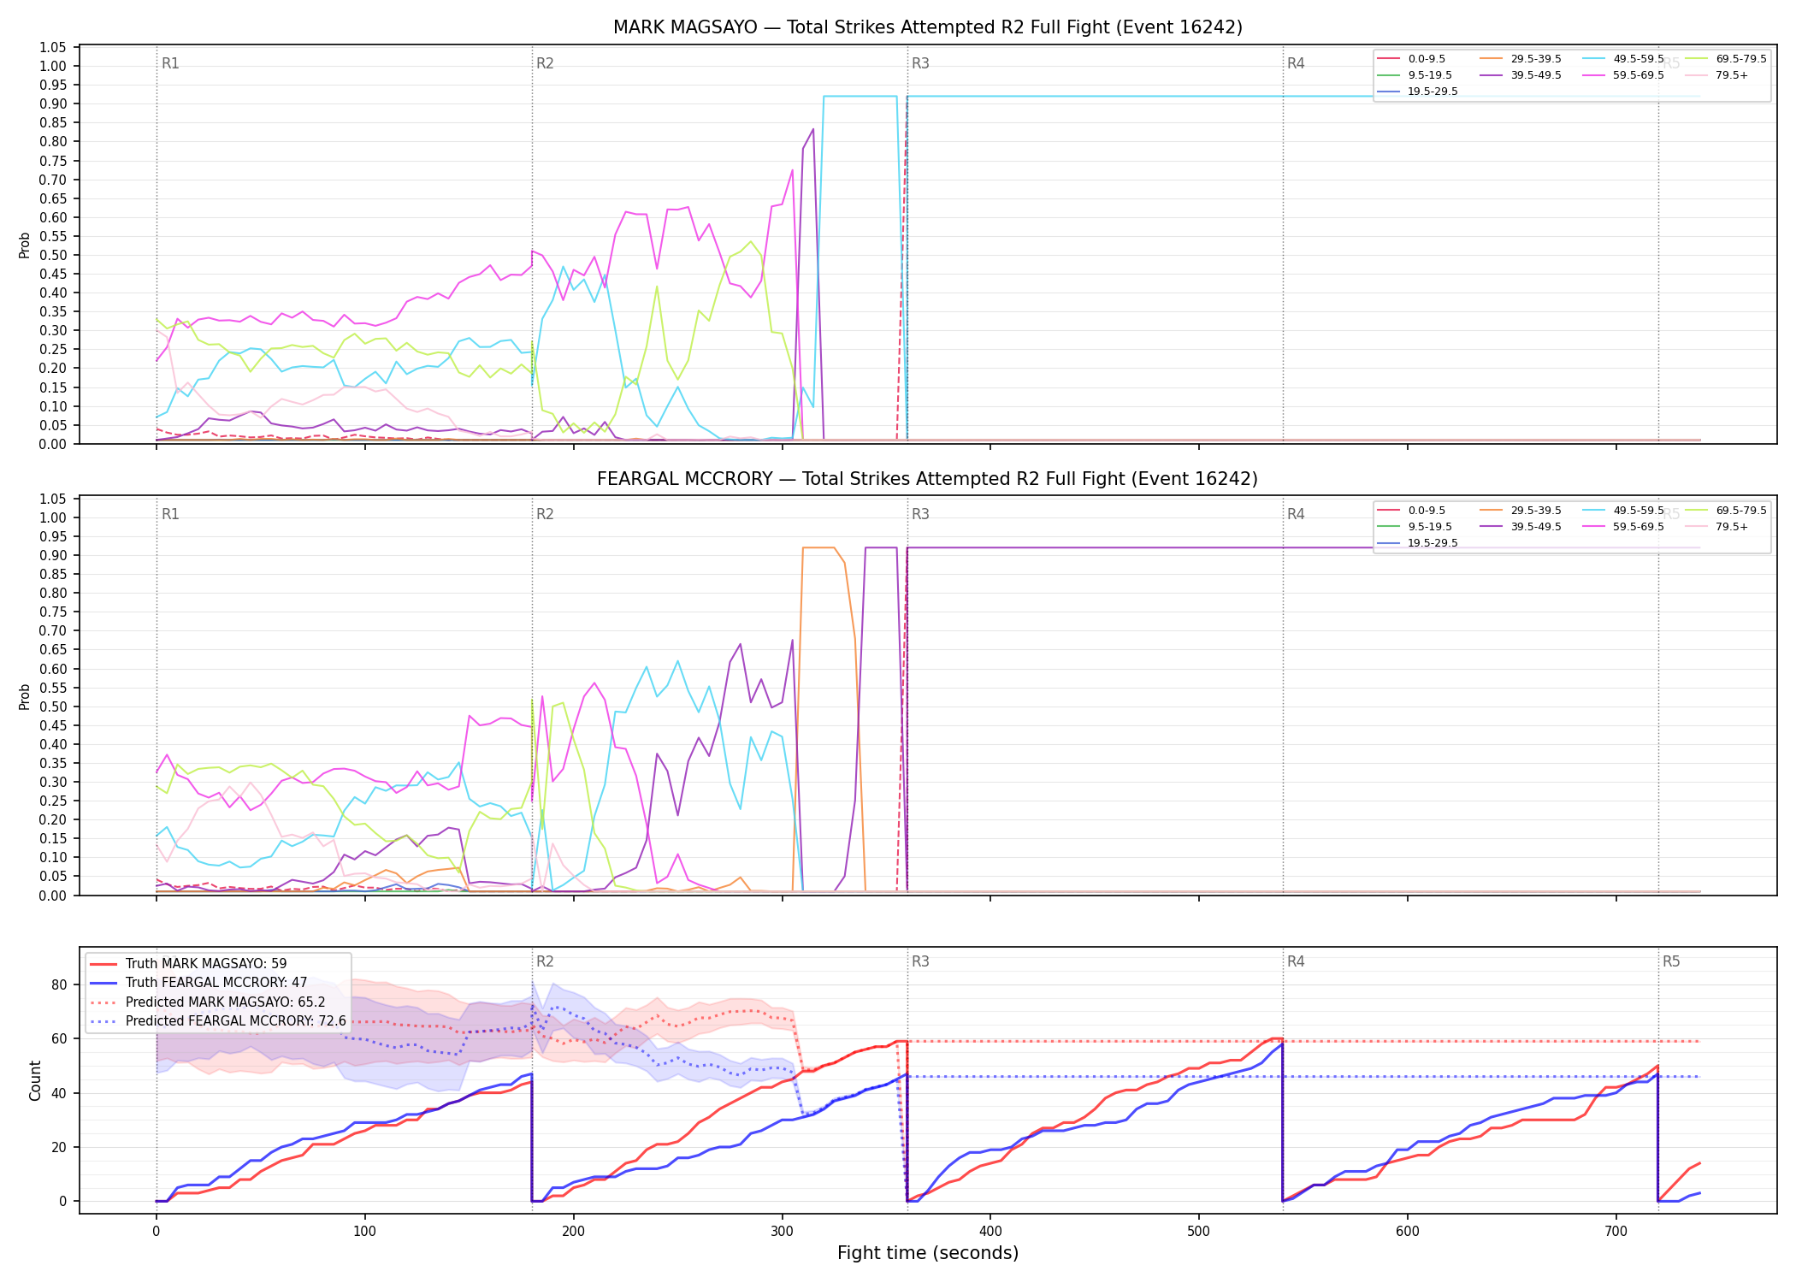Pick the 19.5-29.5 legend entry in McCrory chart
This screenshot has height=1283, width=1796.
(x=1418, y=543)
